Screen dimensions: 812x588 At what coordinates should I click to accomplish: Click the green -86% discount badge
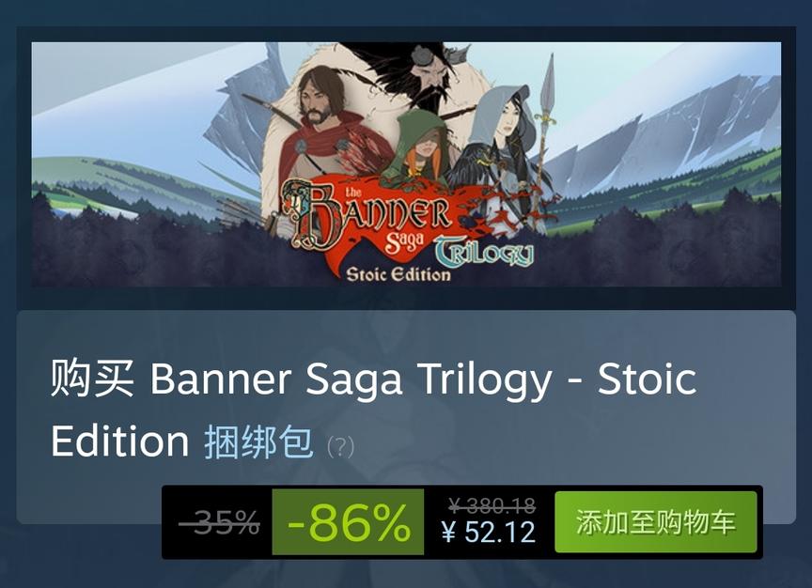(x=348, y=521)
